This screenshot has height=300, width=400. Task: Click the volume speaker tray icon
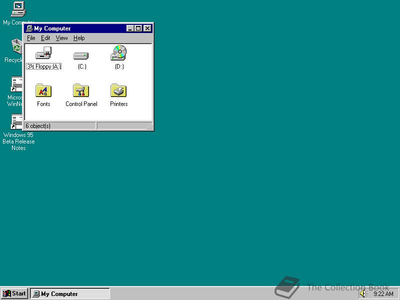point(363,294)
